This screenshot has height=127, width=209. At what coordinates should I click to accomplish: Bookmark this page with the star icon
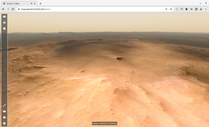[171, 9]
